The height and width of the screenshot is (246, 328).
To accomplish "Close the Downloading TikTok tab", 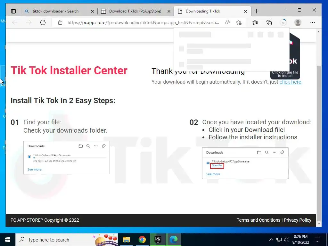I will 246,12.
